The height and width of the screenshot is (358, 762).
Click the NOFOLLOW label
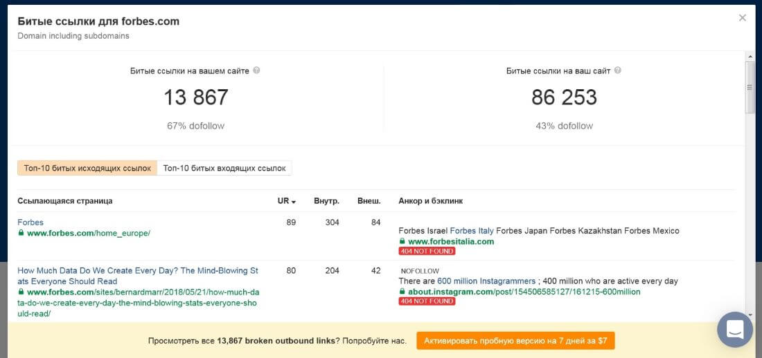pyautogui.click(x=420, y=271)
